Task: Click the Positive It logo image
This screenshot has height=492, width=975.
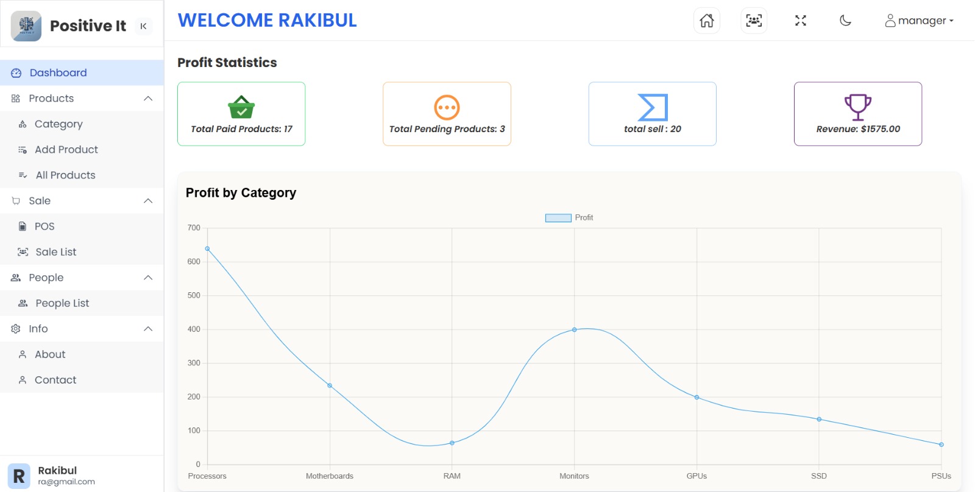Action: click(26, 26)
